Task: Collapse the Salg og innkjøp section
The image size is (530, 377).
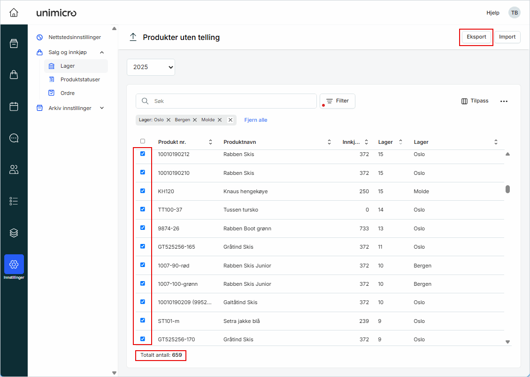Action: [x=102, y=52]
